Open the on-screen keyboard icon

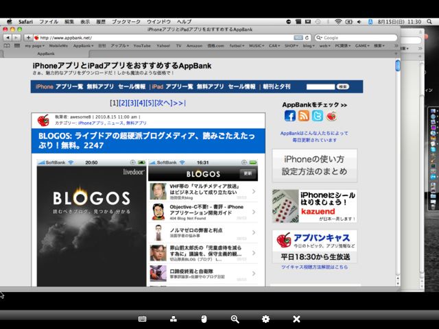[x=142, y=319]
